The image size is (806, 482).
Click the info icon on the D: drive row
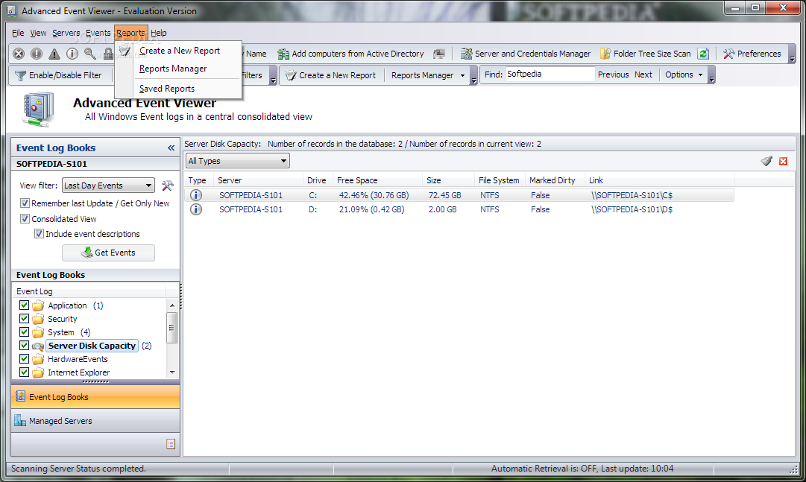point(196,209)
